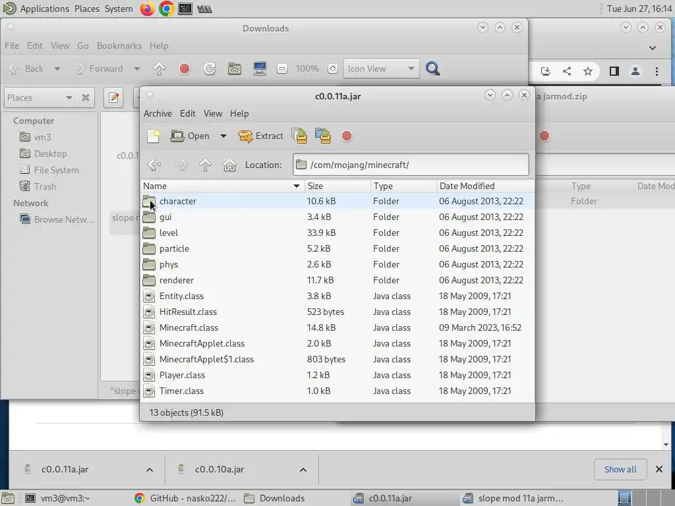Select MinecraftApplet$1.class file
This screenshot has height=506, width=675.
tap(337, 359)
